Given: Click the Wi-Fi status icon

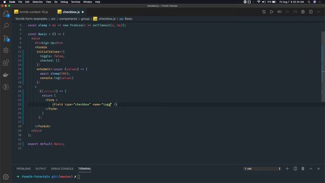Looking at the screenshot, I should coord(258,2).
